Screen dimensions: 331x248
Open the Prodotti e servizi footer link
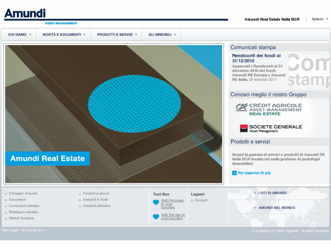[x=96, y=193]
